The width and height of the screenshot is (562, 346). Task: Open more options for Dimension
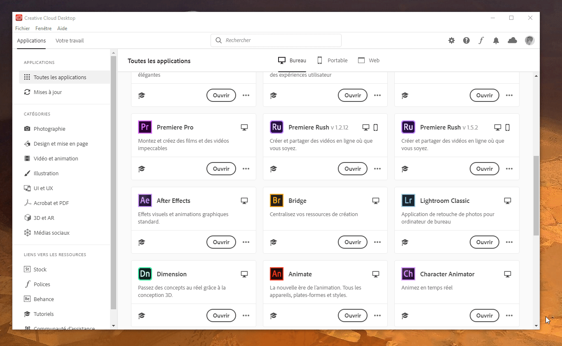pyautogui.click(x=246, y=315)
